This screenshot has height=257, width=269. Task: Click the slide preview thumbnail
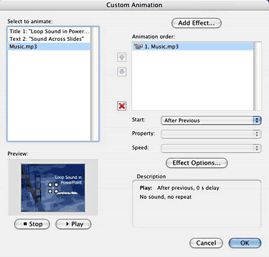click(53, 188)
